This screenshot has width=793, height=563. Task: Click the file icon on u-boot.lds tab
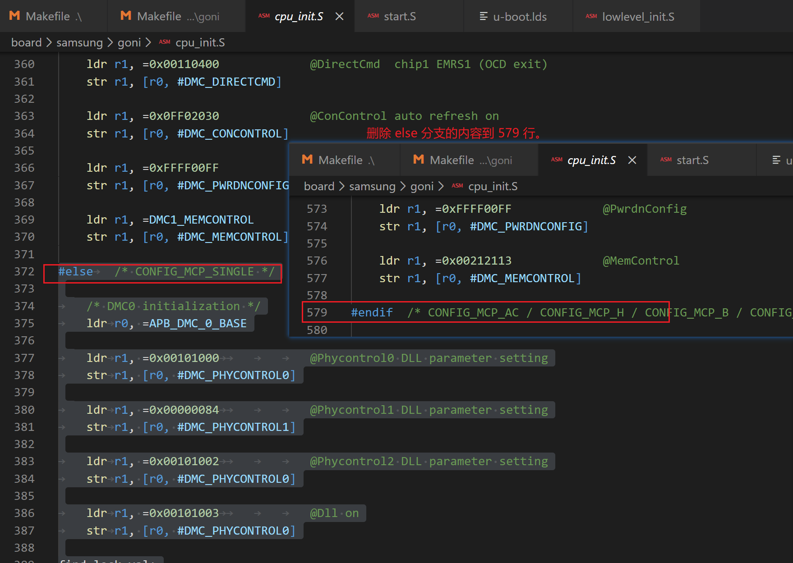pyautogui.click(x=484, y=16)
